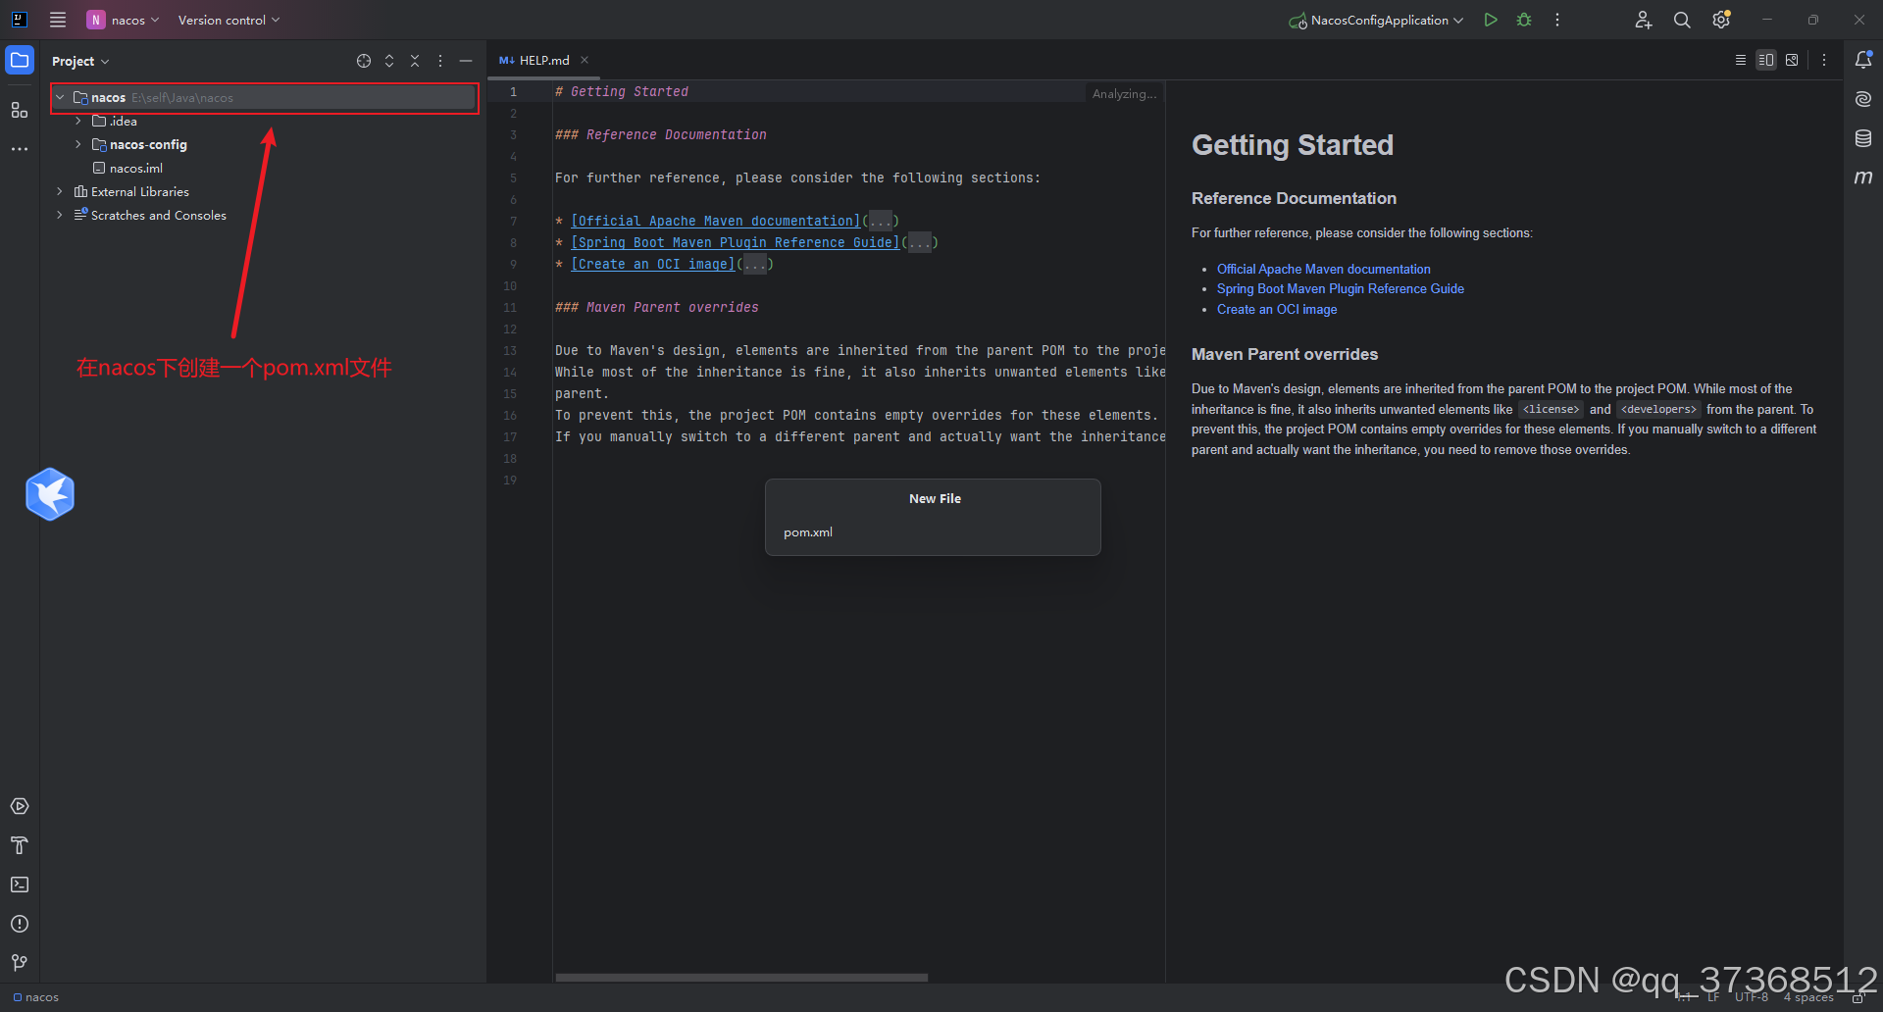1883x1012 pixels.
Task: Click Spring Boot Maven Plugin link in editor
Action: click(735, 242)
